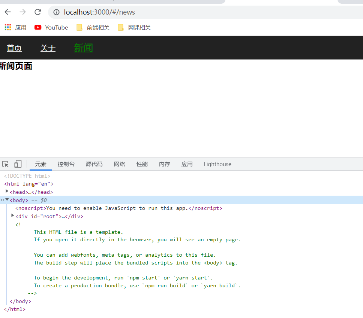This screenshot has width=363, height=318.
Task: Go back with the browser back arrow
Action: coord(8,12)
